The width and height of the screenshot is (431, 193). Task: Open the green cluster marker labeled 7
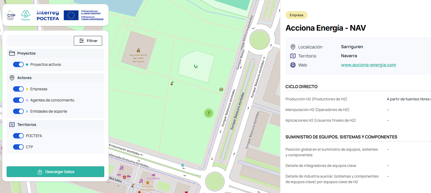pos(209,113)
